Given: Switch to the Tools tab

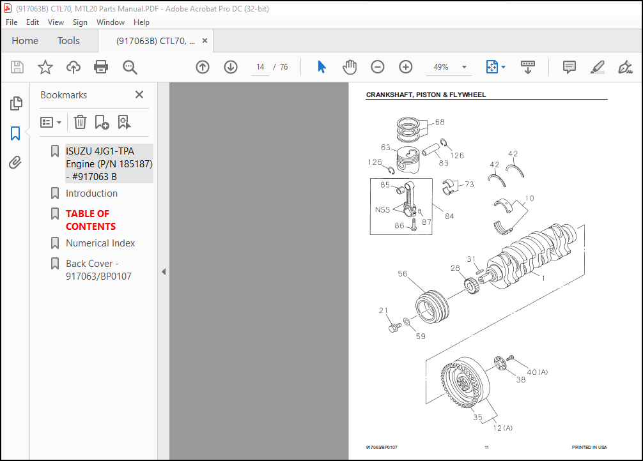Looking at the screenshot, I should point(68,41).
